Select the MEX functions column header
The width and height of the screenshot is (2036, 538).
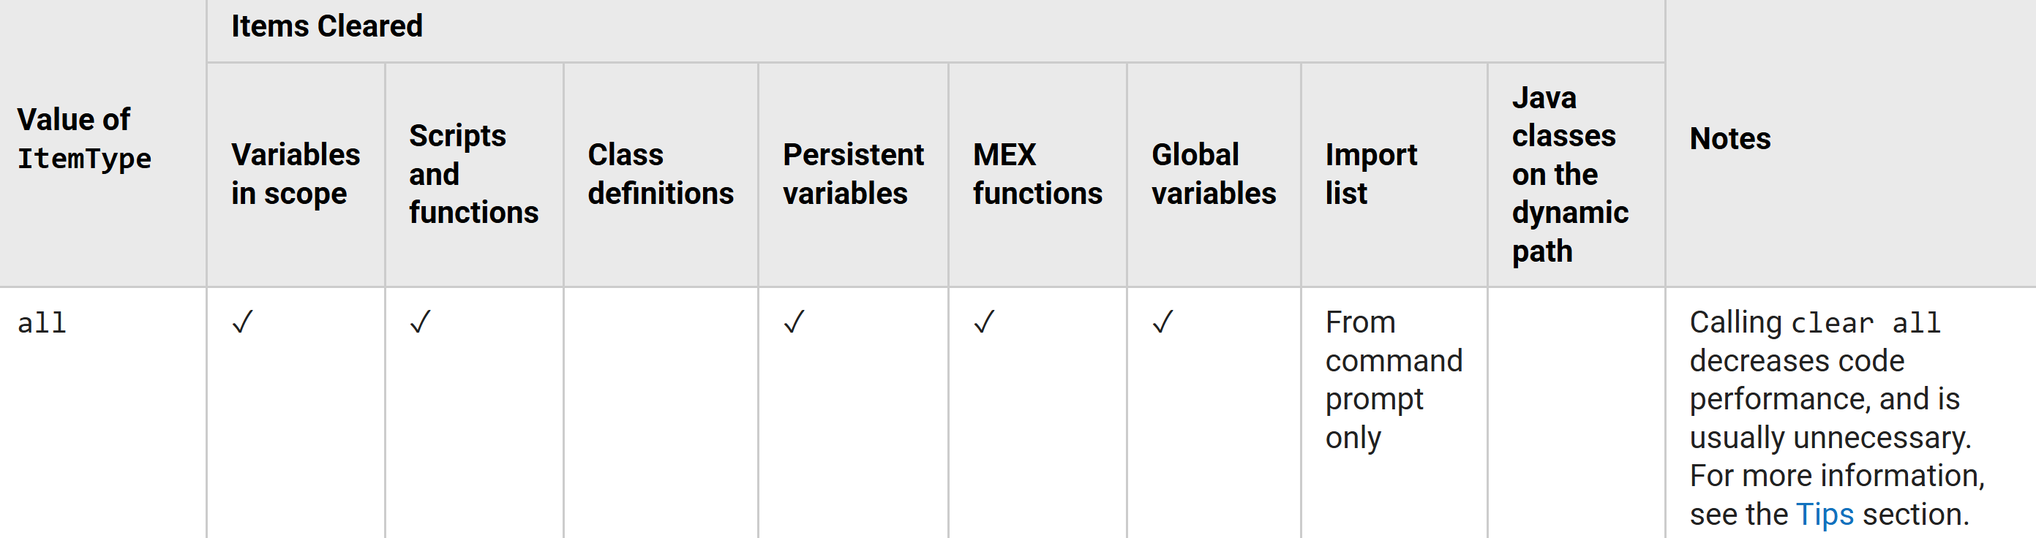pos(1037,174)
